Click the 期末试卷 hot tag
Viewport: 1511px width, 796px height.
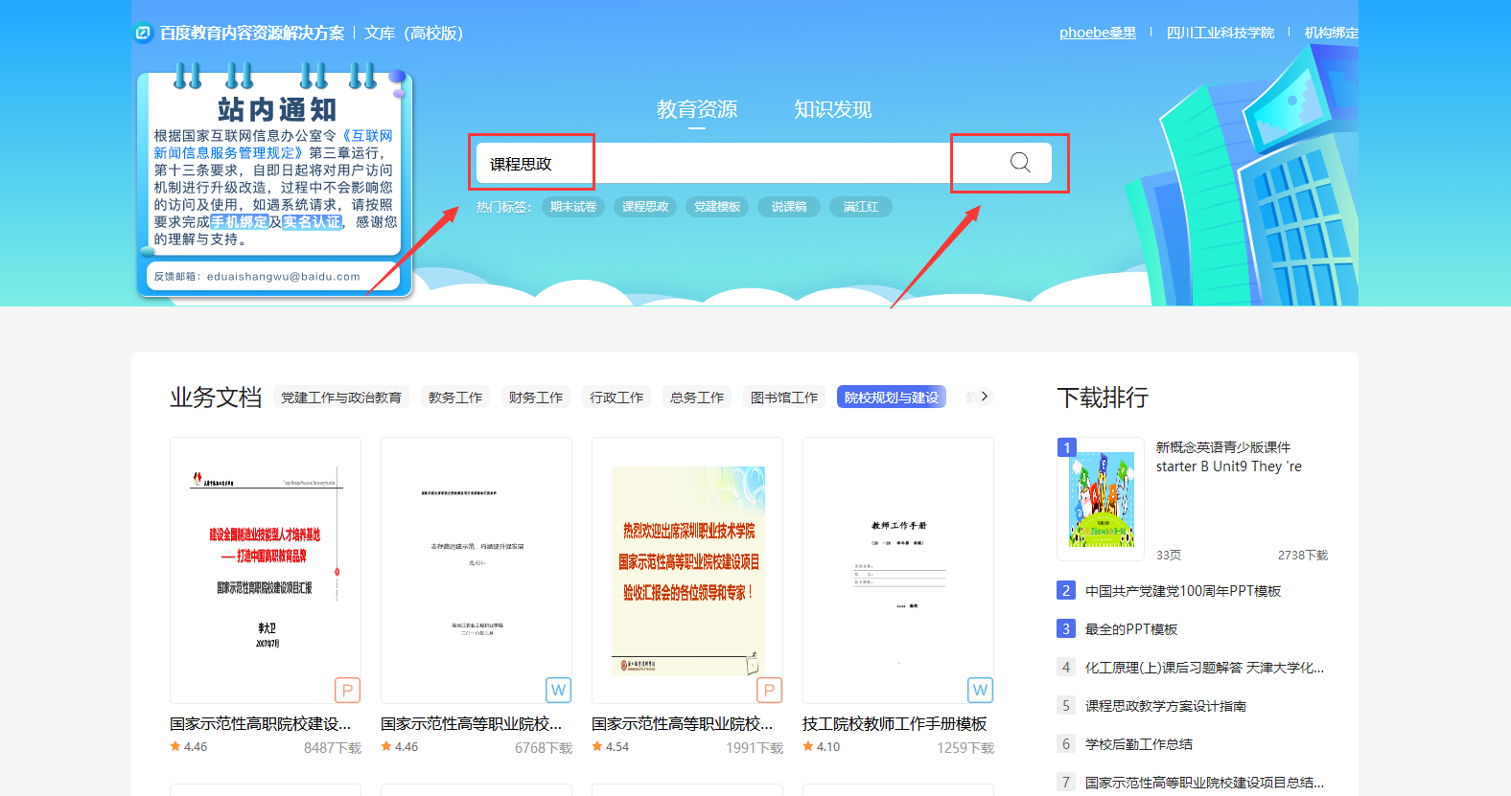[x=573, y=207]
